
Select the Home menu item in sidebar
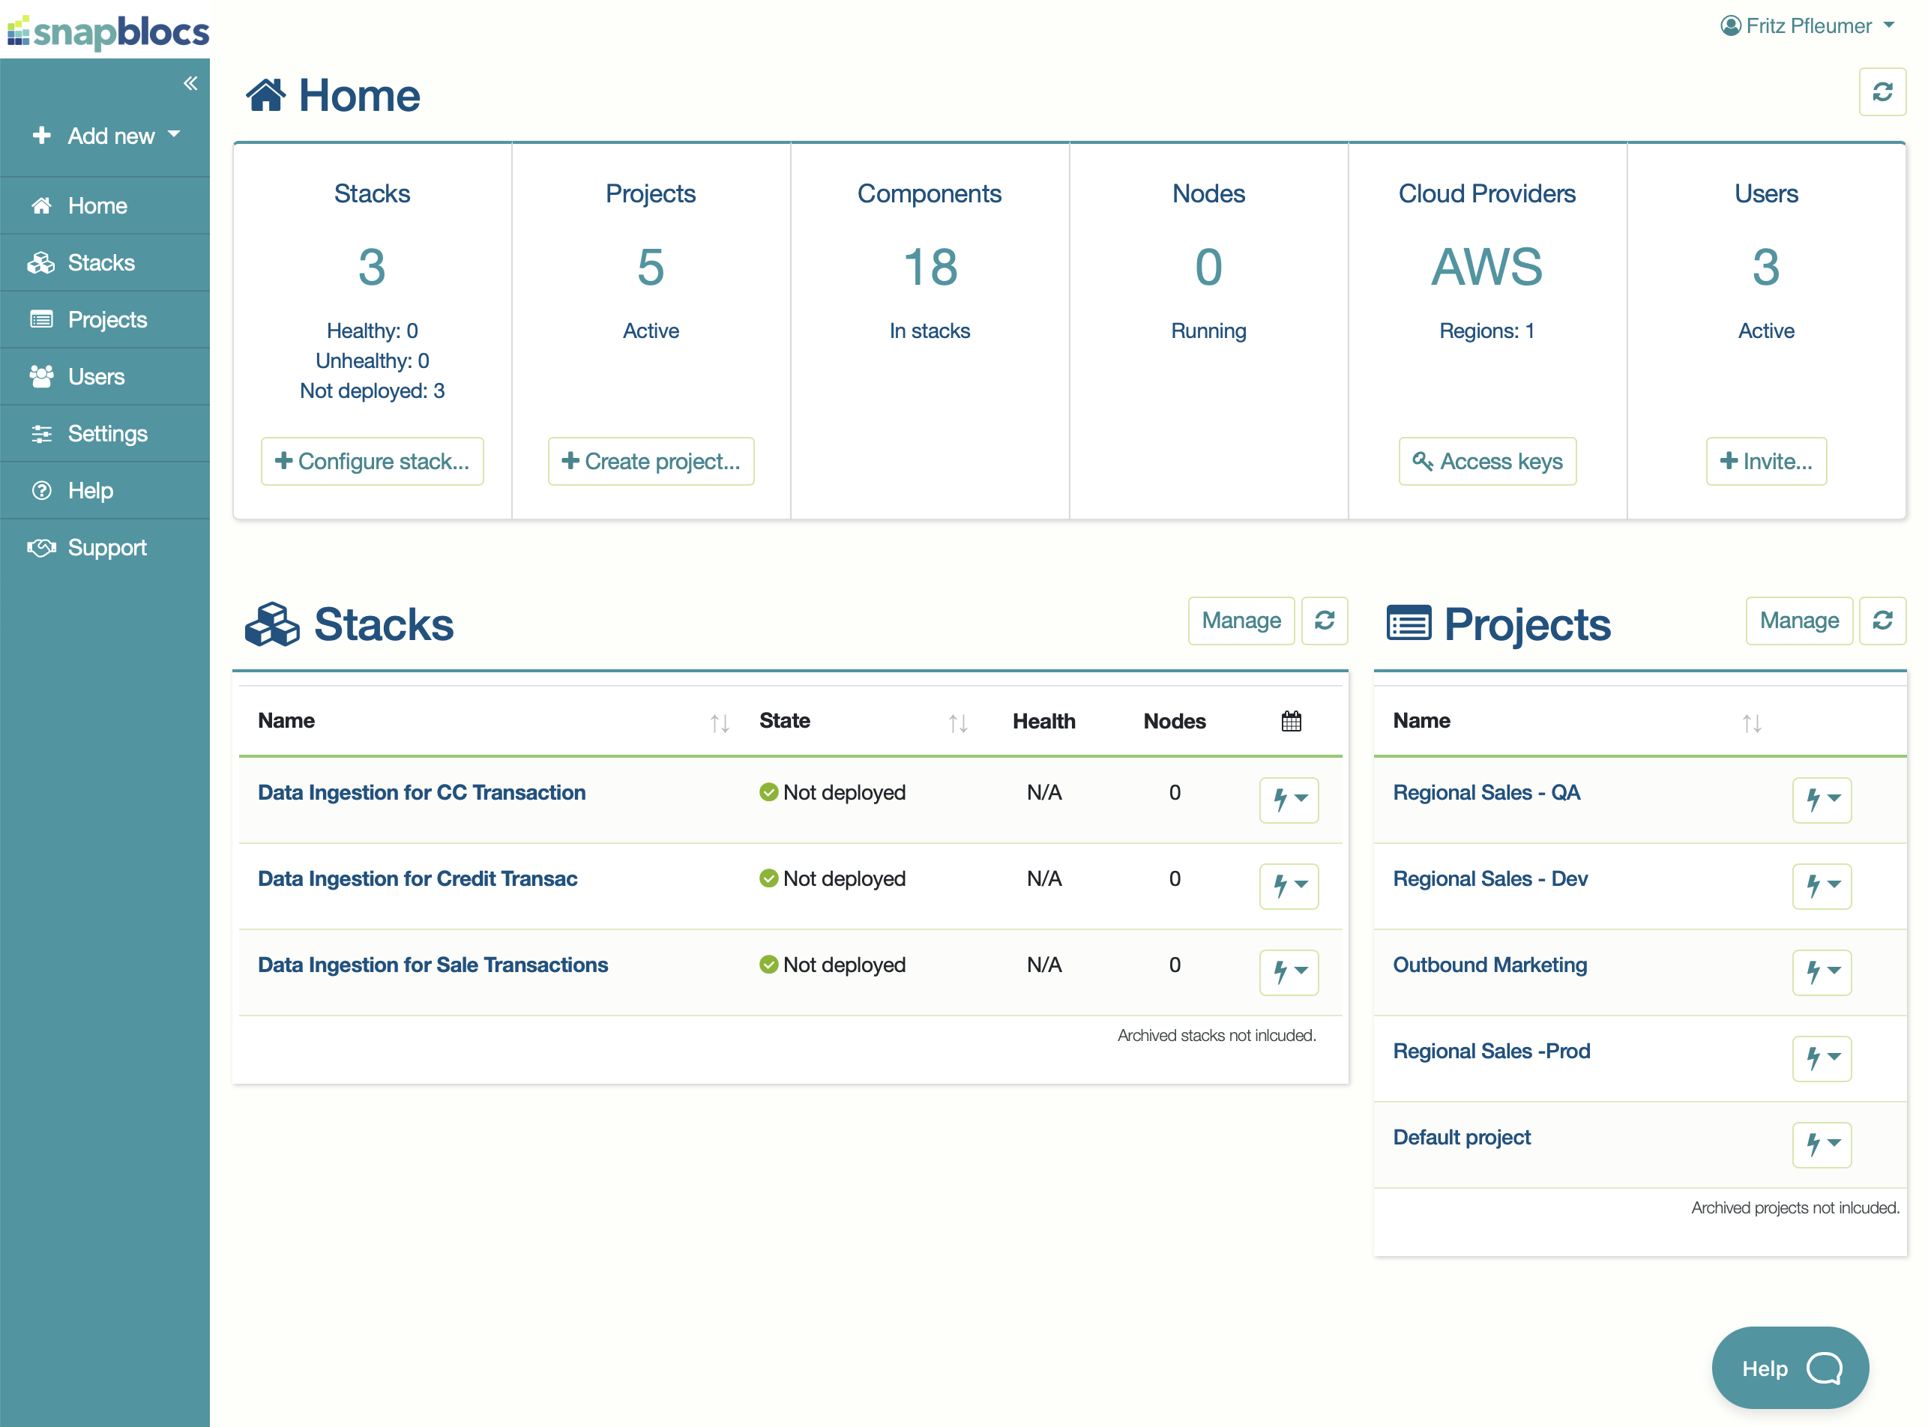[97, 205]
